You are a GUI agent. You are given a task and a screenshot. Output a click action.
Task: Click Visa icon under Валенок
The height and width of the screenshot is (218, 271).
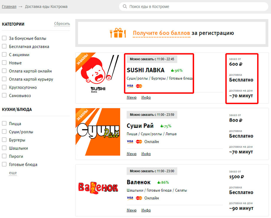130,198
